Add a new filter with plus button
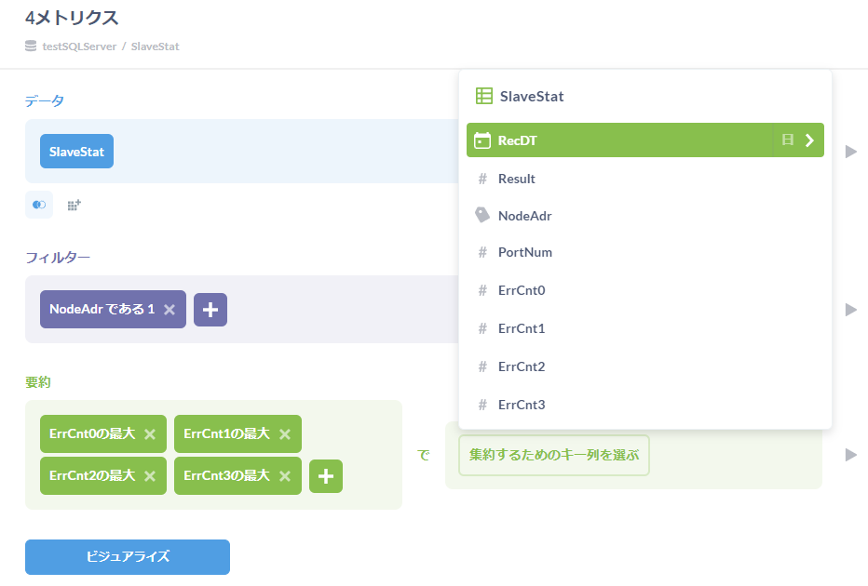Viewport: 868px width, 586px height. coord(210,310)
